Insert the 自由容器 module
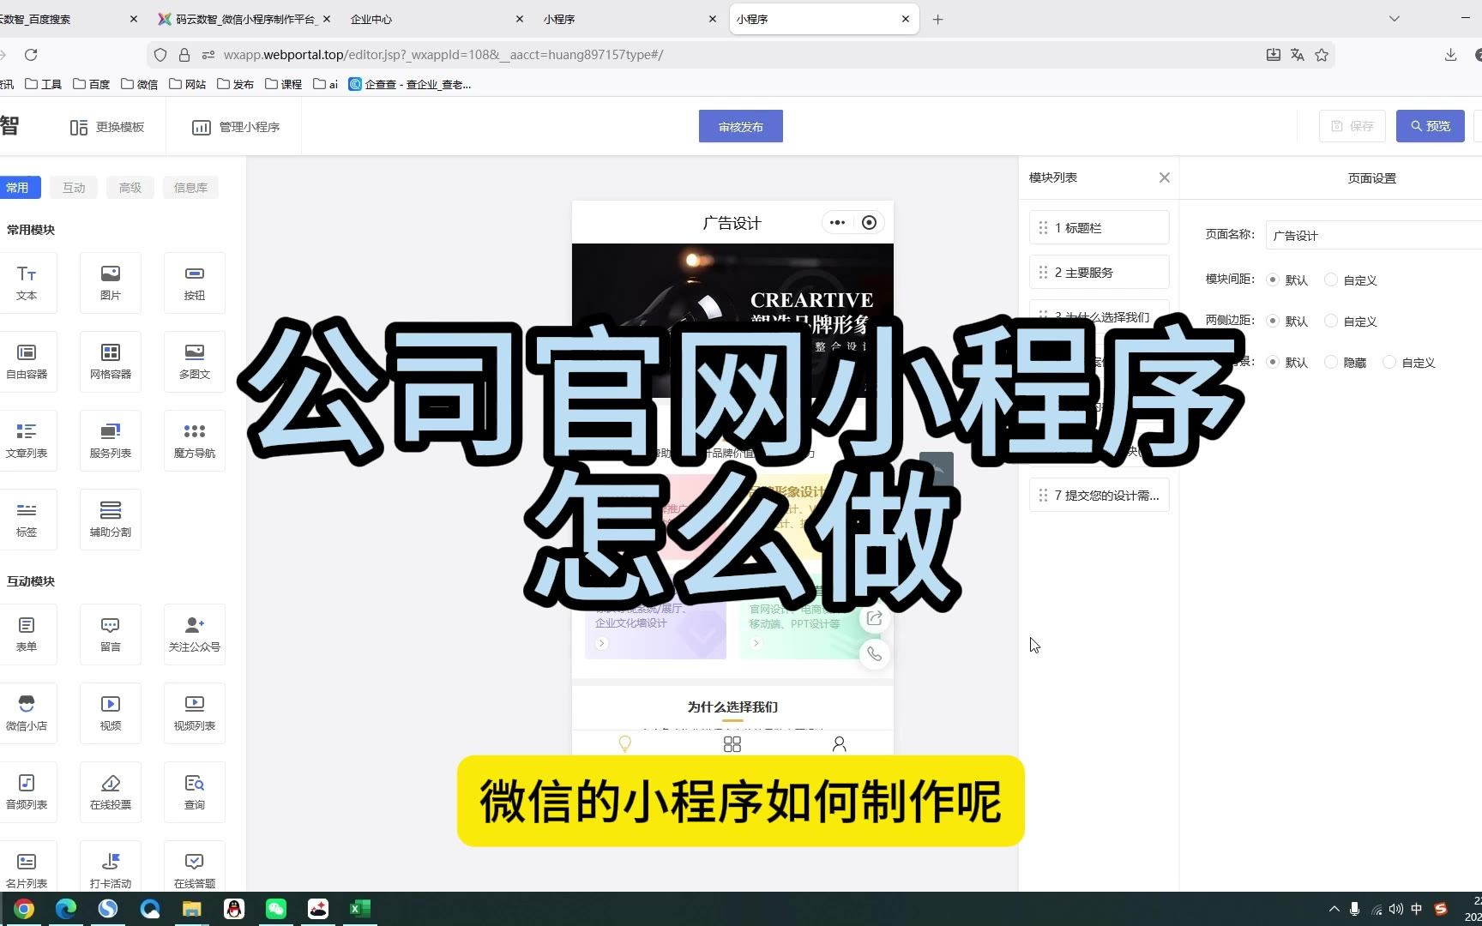1482x926 pixels. pyautogui.click(x=27, y=362)
